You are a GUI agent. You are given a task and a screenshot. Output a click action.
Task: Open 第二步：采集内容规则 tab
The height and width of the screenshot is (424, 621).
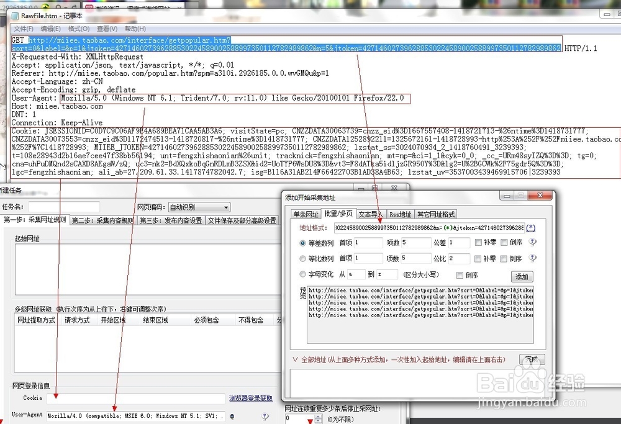102,220
